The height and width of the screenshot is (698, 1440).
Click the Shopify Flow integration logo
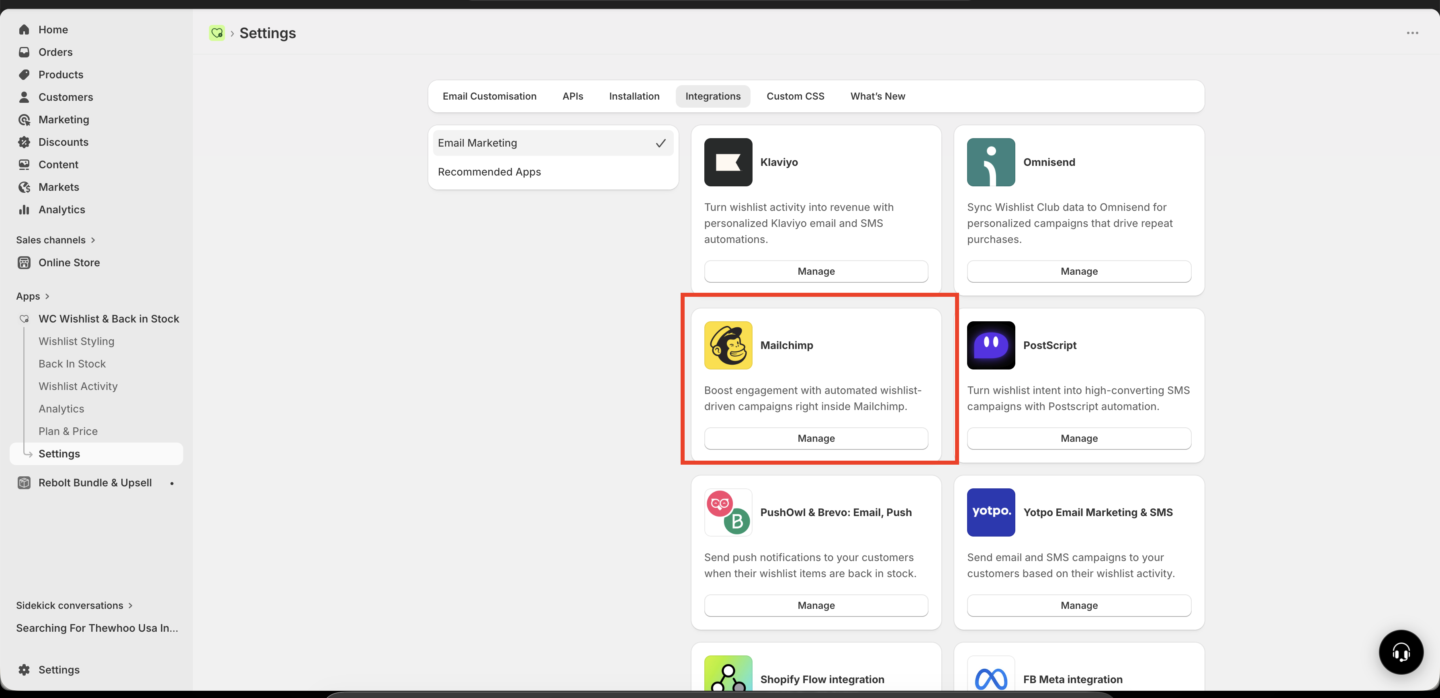[728, 674]
